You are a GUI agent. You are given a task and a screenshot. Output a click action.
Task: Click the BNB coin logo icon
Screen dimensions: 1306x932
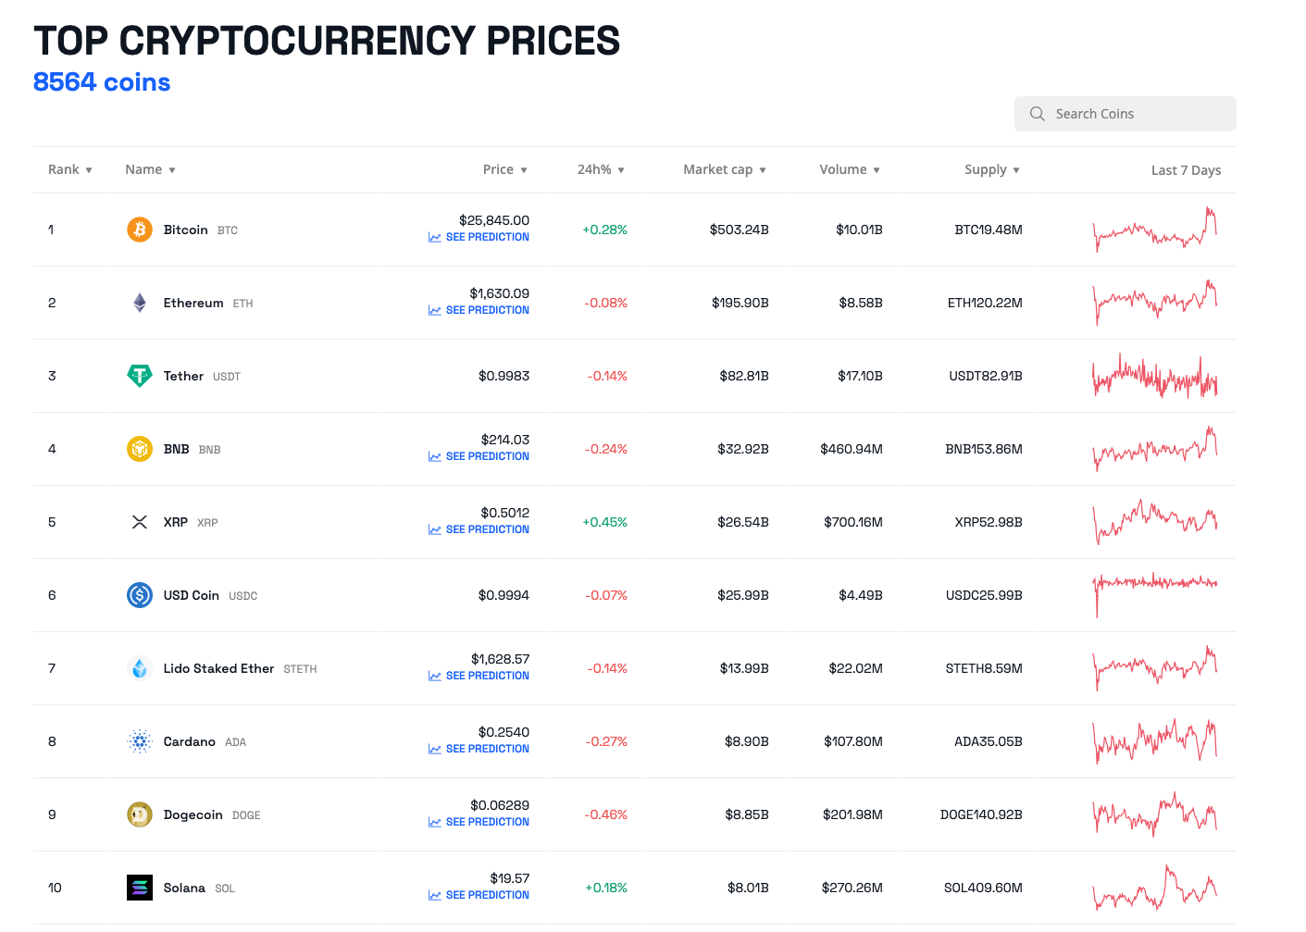click(x=139, y=449)
